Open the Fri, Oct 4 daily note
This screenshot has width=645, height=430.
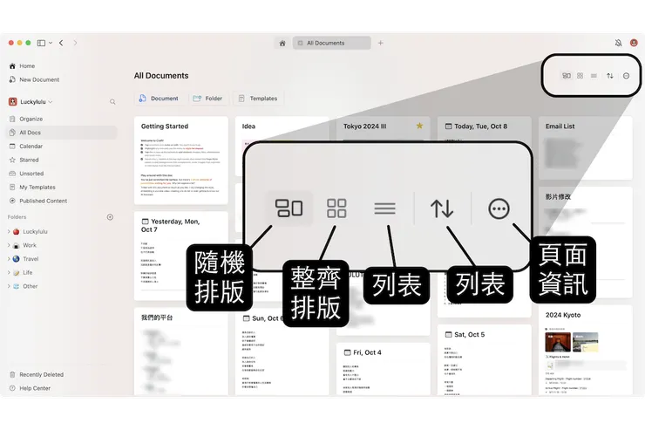pyautogui.click(x=383, y=369)
